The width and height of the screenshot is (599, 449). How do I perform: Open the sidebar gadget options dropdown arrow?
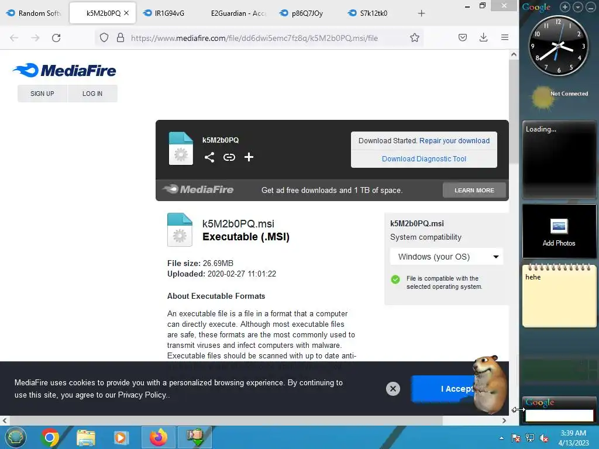578,7
